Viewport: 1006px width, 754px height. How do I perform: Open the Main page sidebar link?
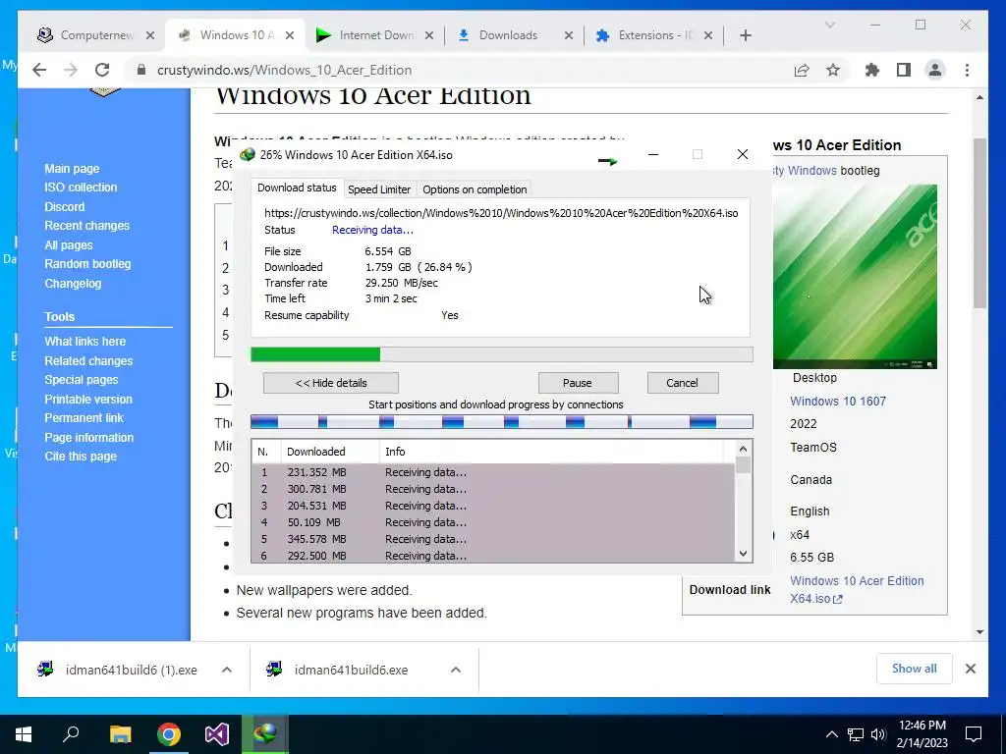[x=72, y=169]
